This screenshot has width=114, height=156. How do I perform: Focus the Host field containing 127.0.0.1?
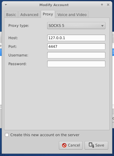coord(76,38)
